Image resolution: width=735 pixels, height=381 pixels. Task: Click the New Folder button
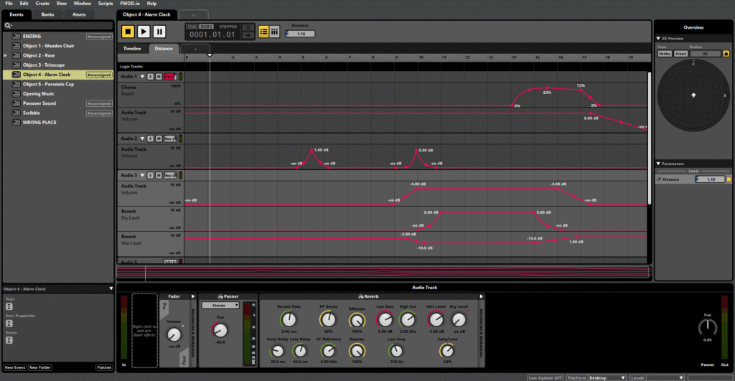[x=40, y=367]
